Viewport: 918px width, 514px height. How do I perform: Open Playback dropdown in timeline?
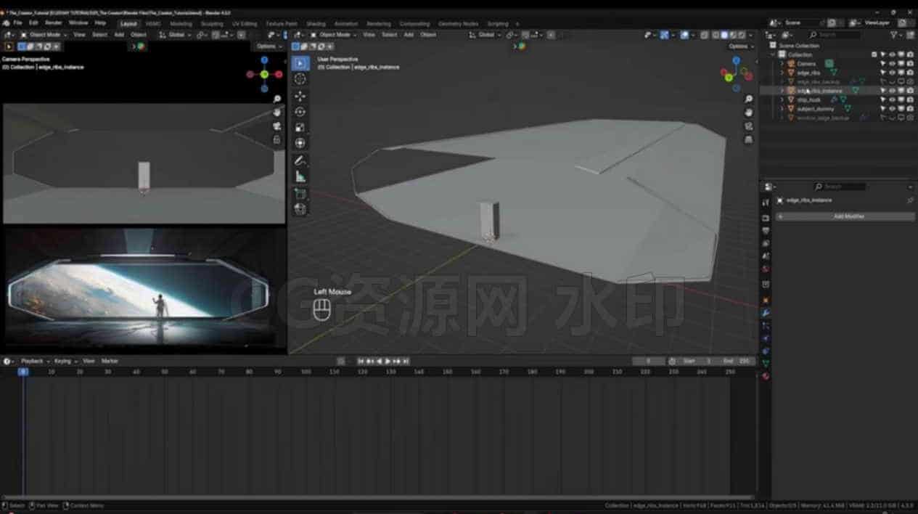34,361
